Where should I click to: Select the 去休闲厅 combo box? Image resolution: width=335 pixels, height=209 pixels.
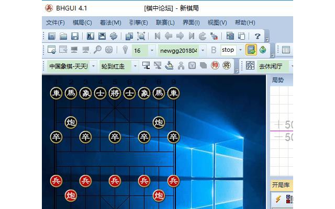point(275,66)
